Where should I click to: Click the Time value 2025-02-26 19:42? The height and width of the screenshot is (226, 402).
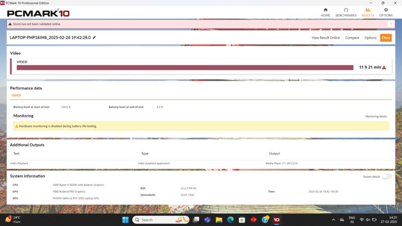[x=323, y=191]
